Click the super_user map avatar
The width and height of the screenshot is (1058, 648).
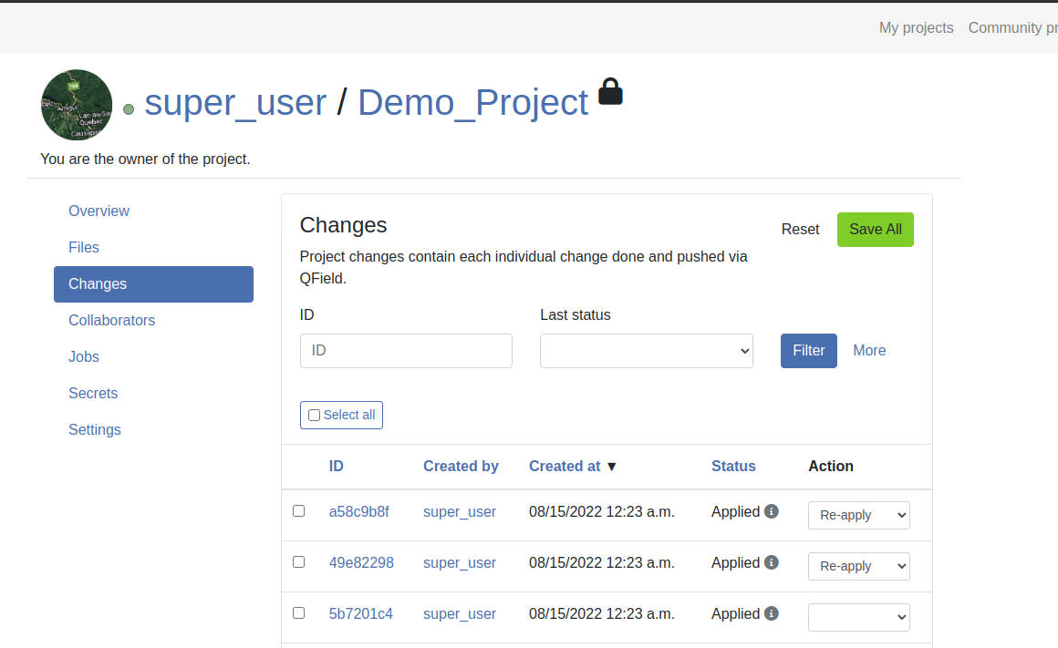tap(77, 105)
